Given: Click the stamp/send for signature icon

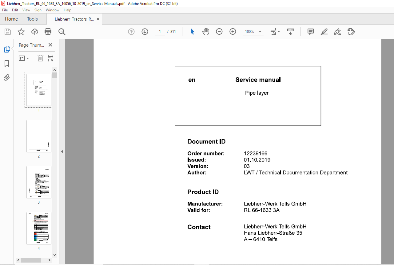Looking at the screenshot, I should tap(351, 32).
